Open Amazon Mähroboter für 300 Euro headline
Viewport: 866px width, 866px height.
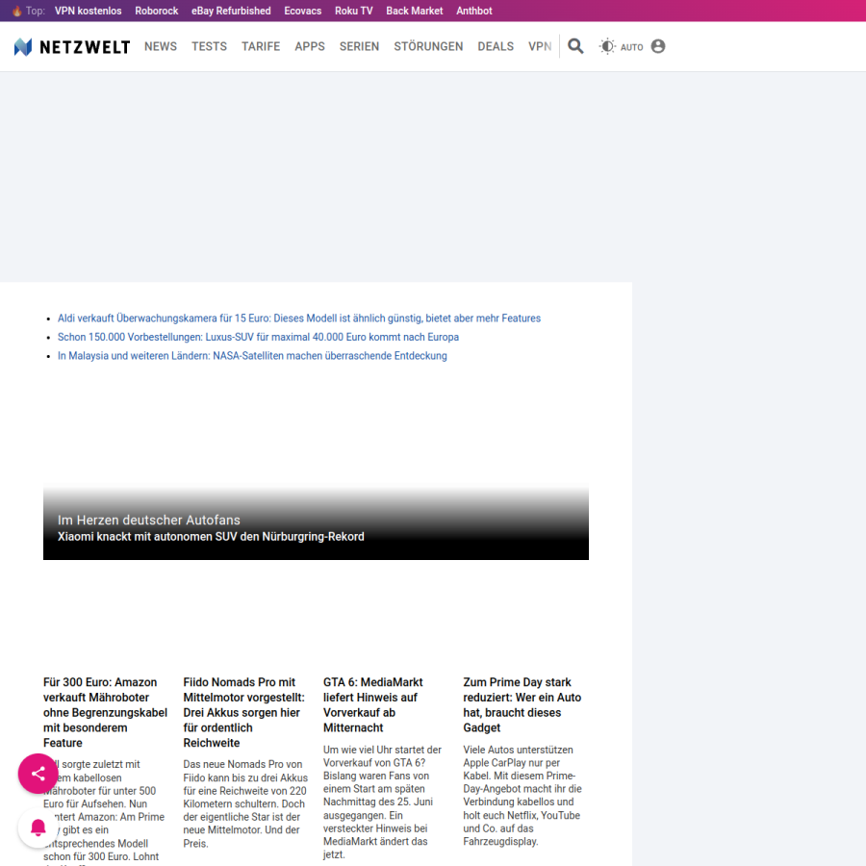click(x=105, y=712)
